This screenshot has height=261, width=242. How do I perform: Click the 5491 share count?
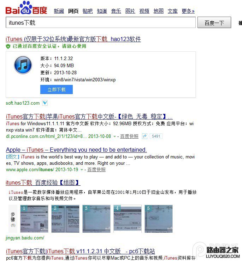click(x=156, y=136)
